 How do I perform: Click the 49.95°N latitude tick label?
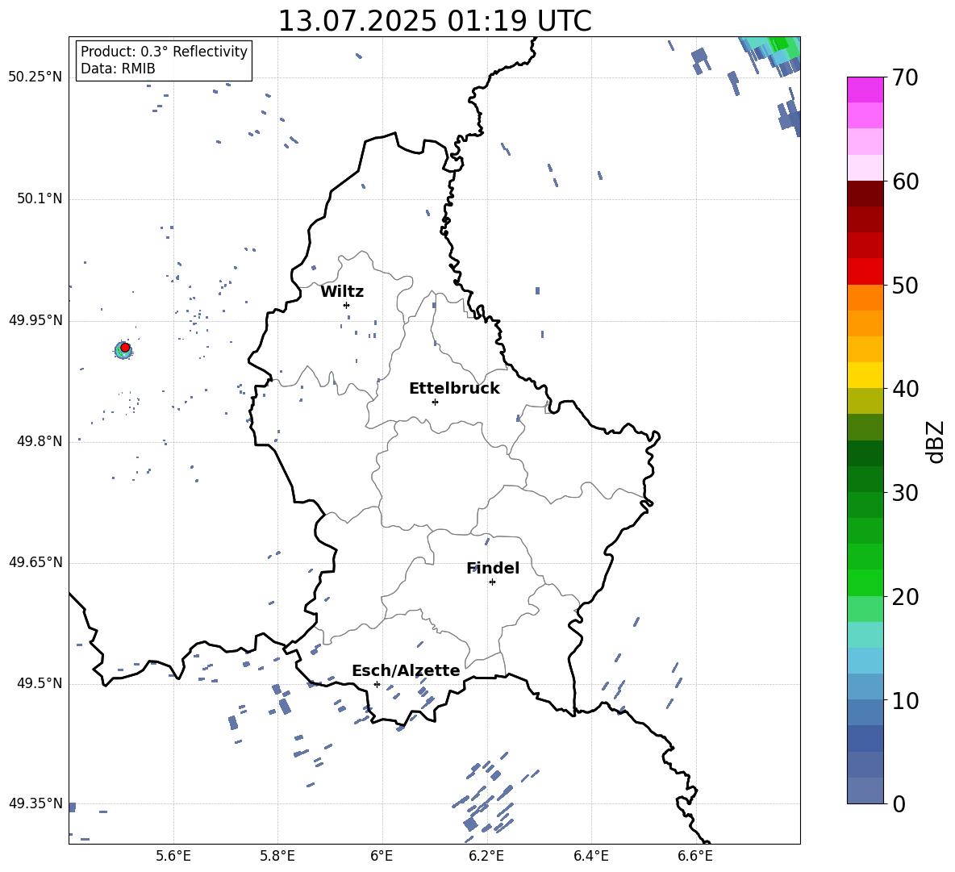35,319
